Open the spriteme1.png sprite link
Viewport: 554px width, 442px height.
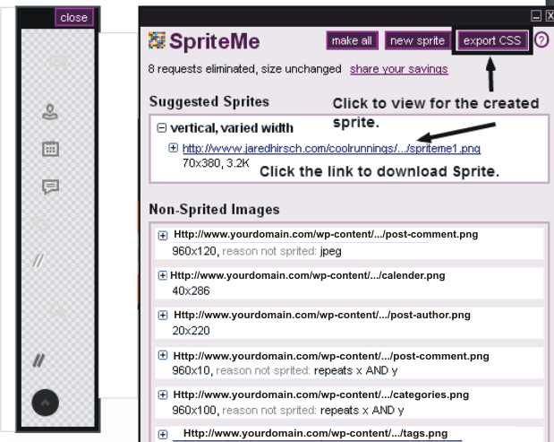[331, 148]
